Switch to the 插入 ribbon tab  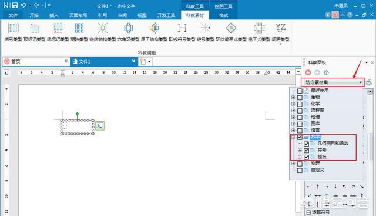(53, 15)
